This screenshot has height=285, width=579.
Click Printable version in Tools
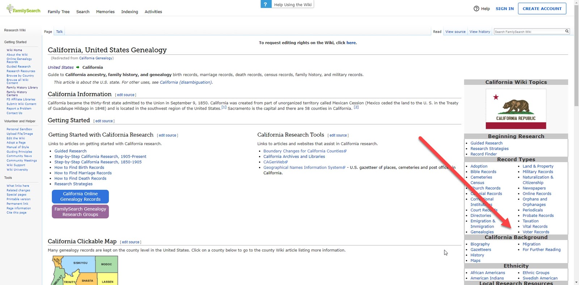(x=18, y=199)
